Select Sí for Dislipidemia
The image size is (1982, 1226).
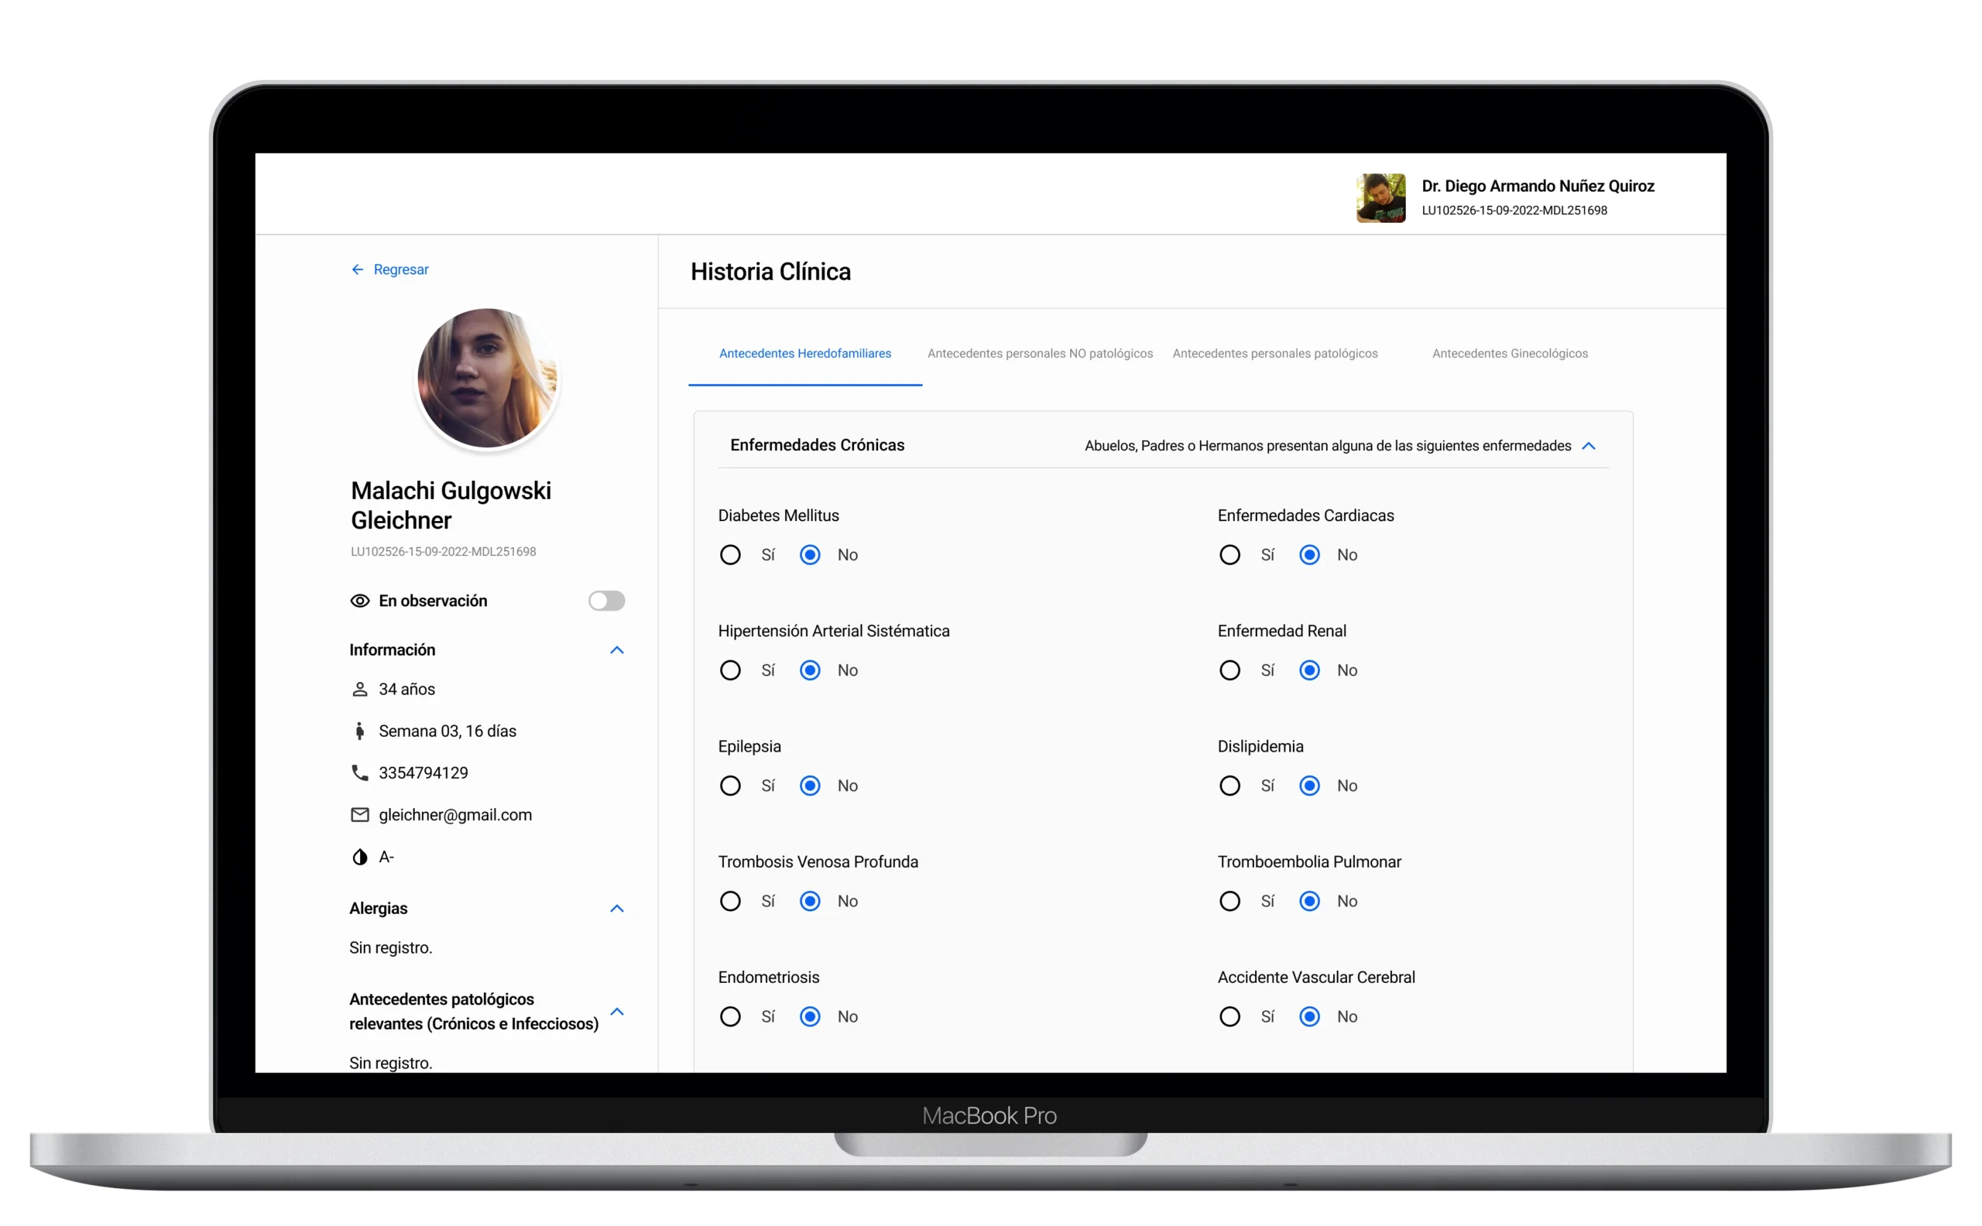[x=1229, y=786]
